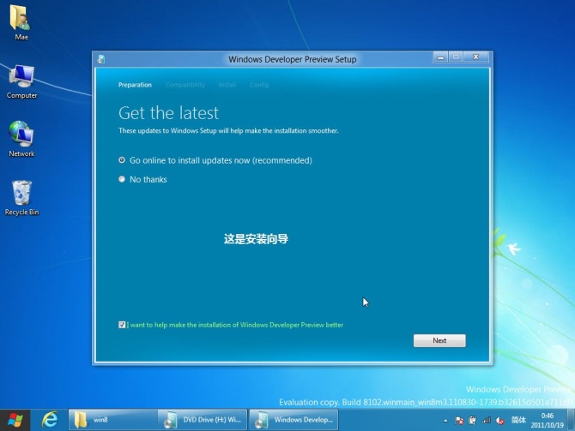Minimize the Windows Developer Preview Setup window

click(440, 57)
